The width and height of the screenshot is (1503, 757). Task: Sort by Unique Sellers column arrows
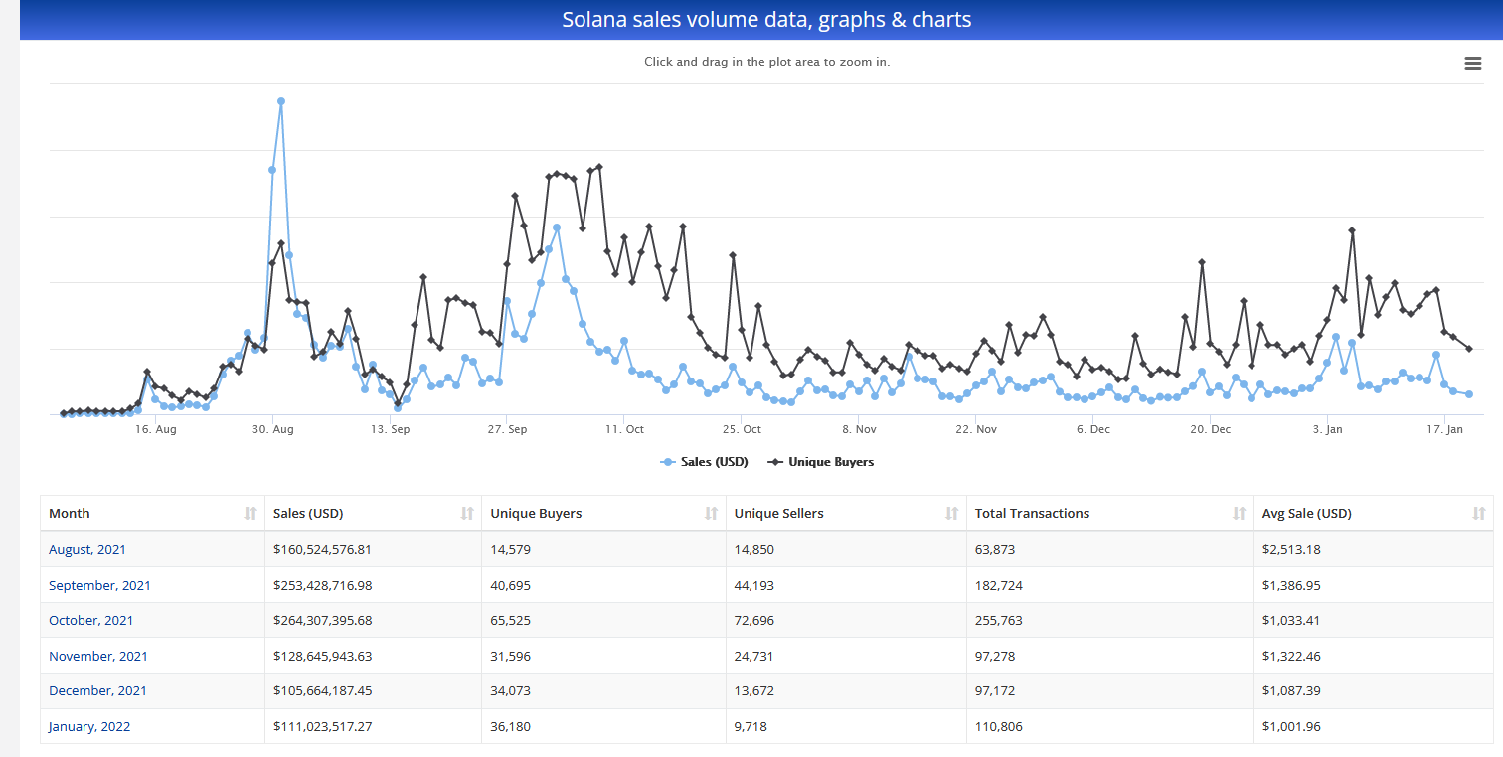(951, 514)
